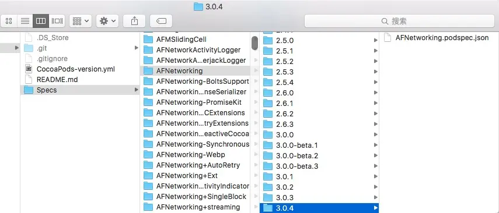Open the item arrangement dropdown

[81, 21]
